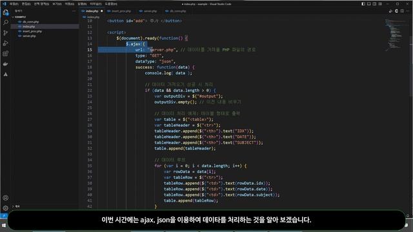Open the Go (이동) menu
The width and height of the screenshot is (413, 232).
70,4
